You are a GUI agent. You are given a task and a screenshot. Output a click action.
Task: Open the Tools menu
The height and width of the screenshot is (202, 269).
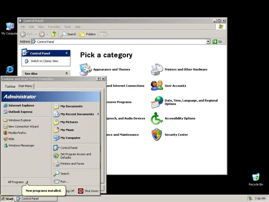(68, 27)
